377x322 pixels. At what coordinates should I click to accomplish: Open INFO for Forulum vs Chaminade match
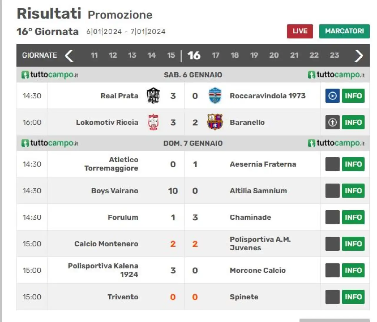click(x=353, y=217)
